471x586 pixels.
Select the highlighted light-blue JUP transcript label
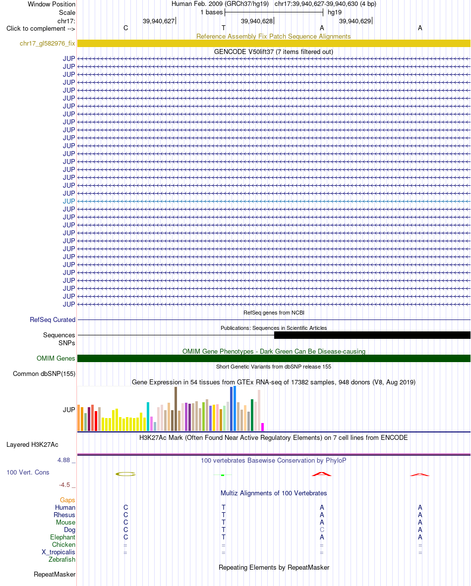click(x=69, y=201)
